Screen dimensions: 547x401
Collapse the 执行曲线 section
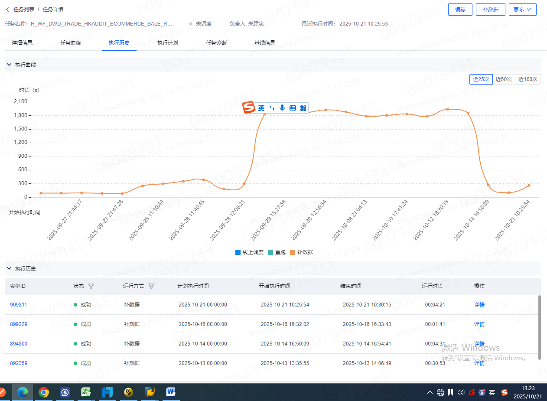(9, 65)
